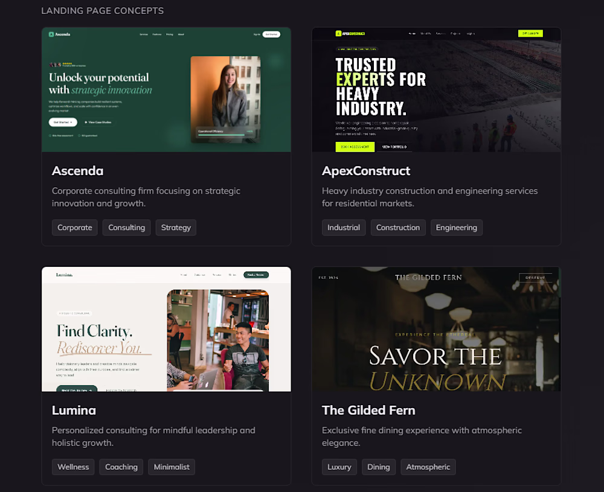
Task: Select the Consulting tag
Action: [x=126, y=228]
